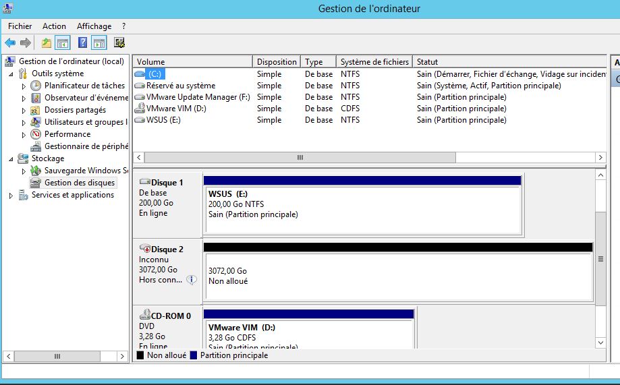Click the disk settings toolbar icon
This screenshot has width=620, height=385.
(119, 42)
